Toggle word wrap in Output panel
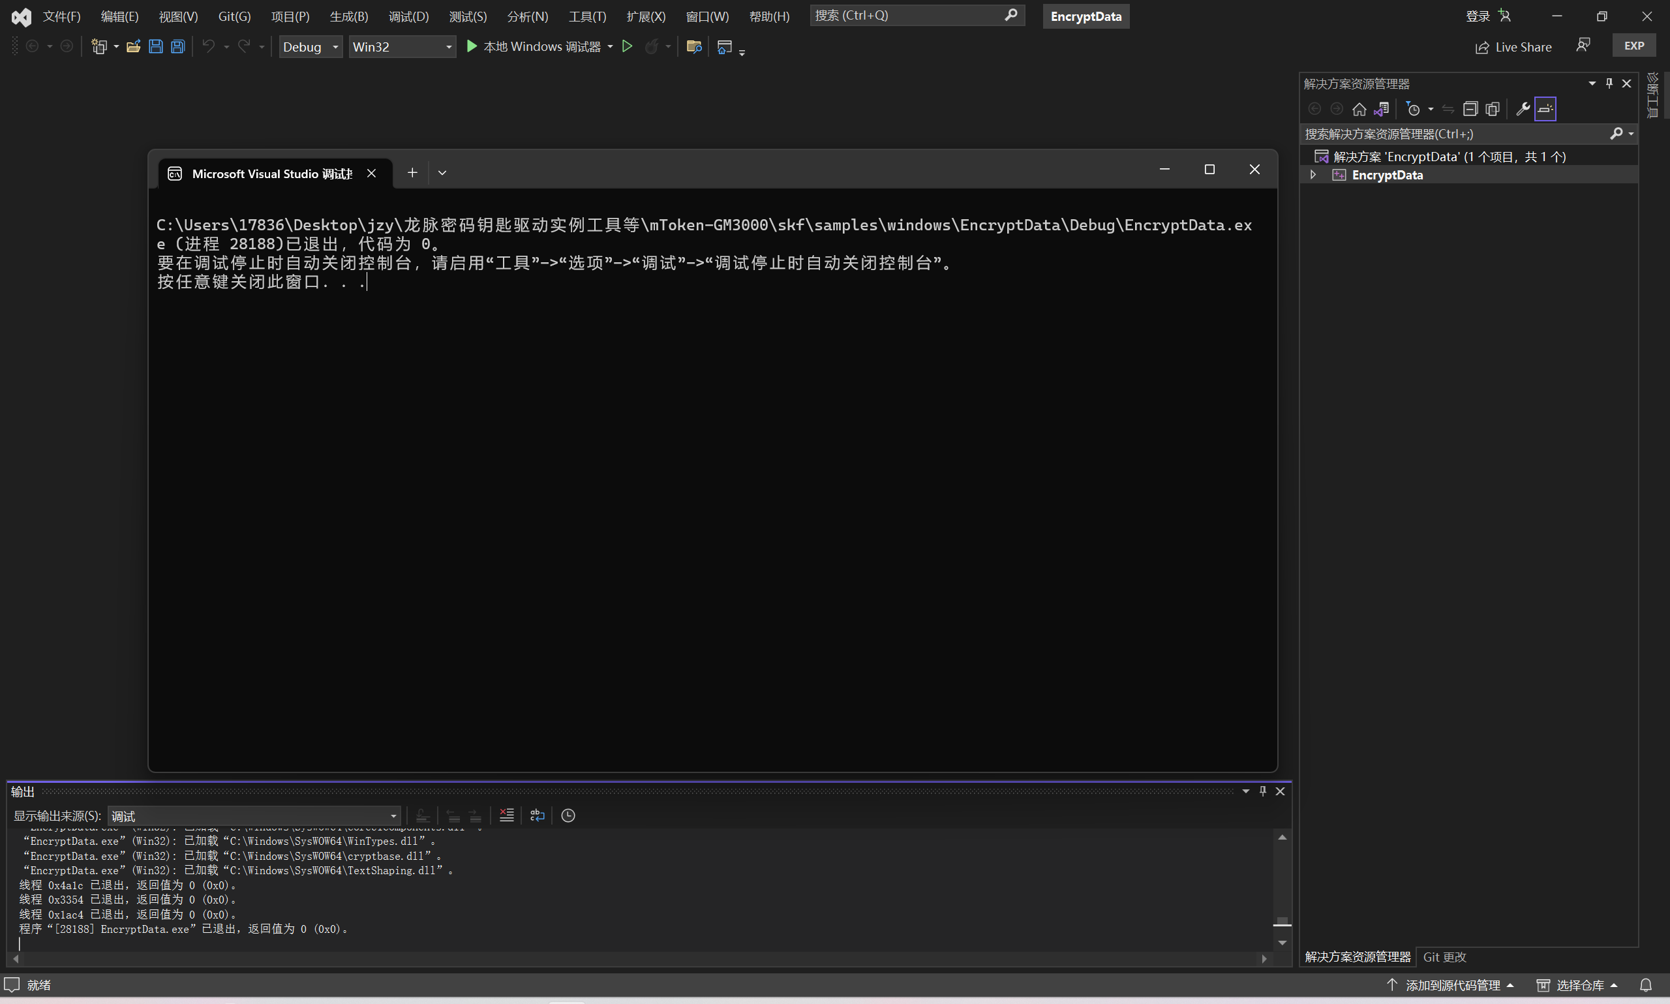The width and height of the screenshot is (1670, 1004). click(537, 815)
